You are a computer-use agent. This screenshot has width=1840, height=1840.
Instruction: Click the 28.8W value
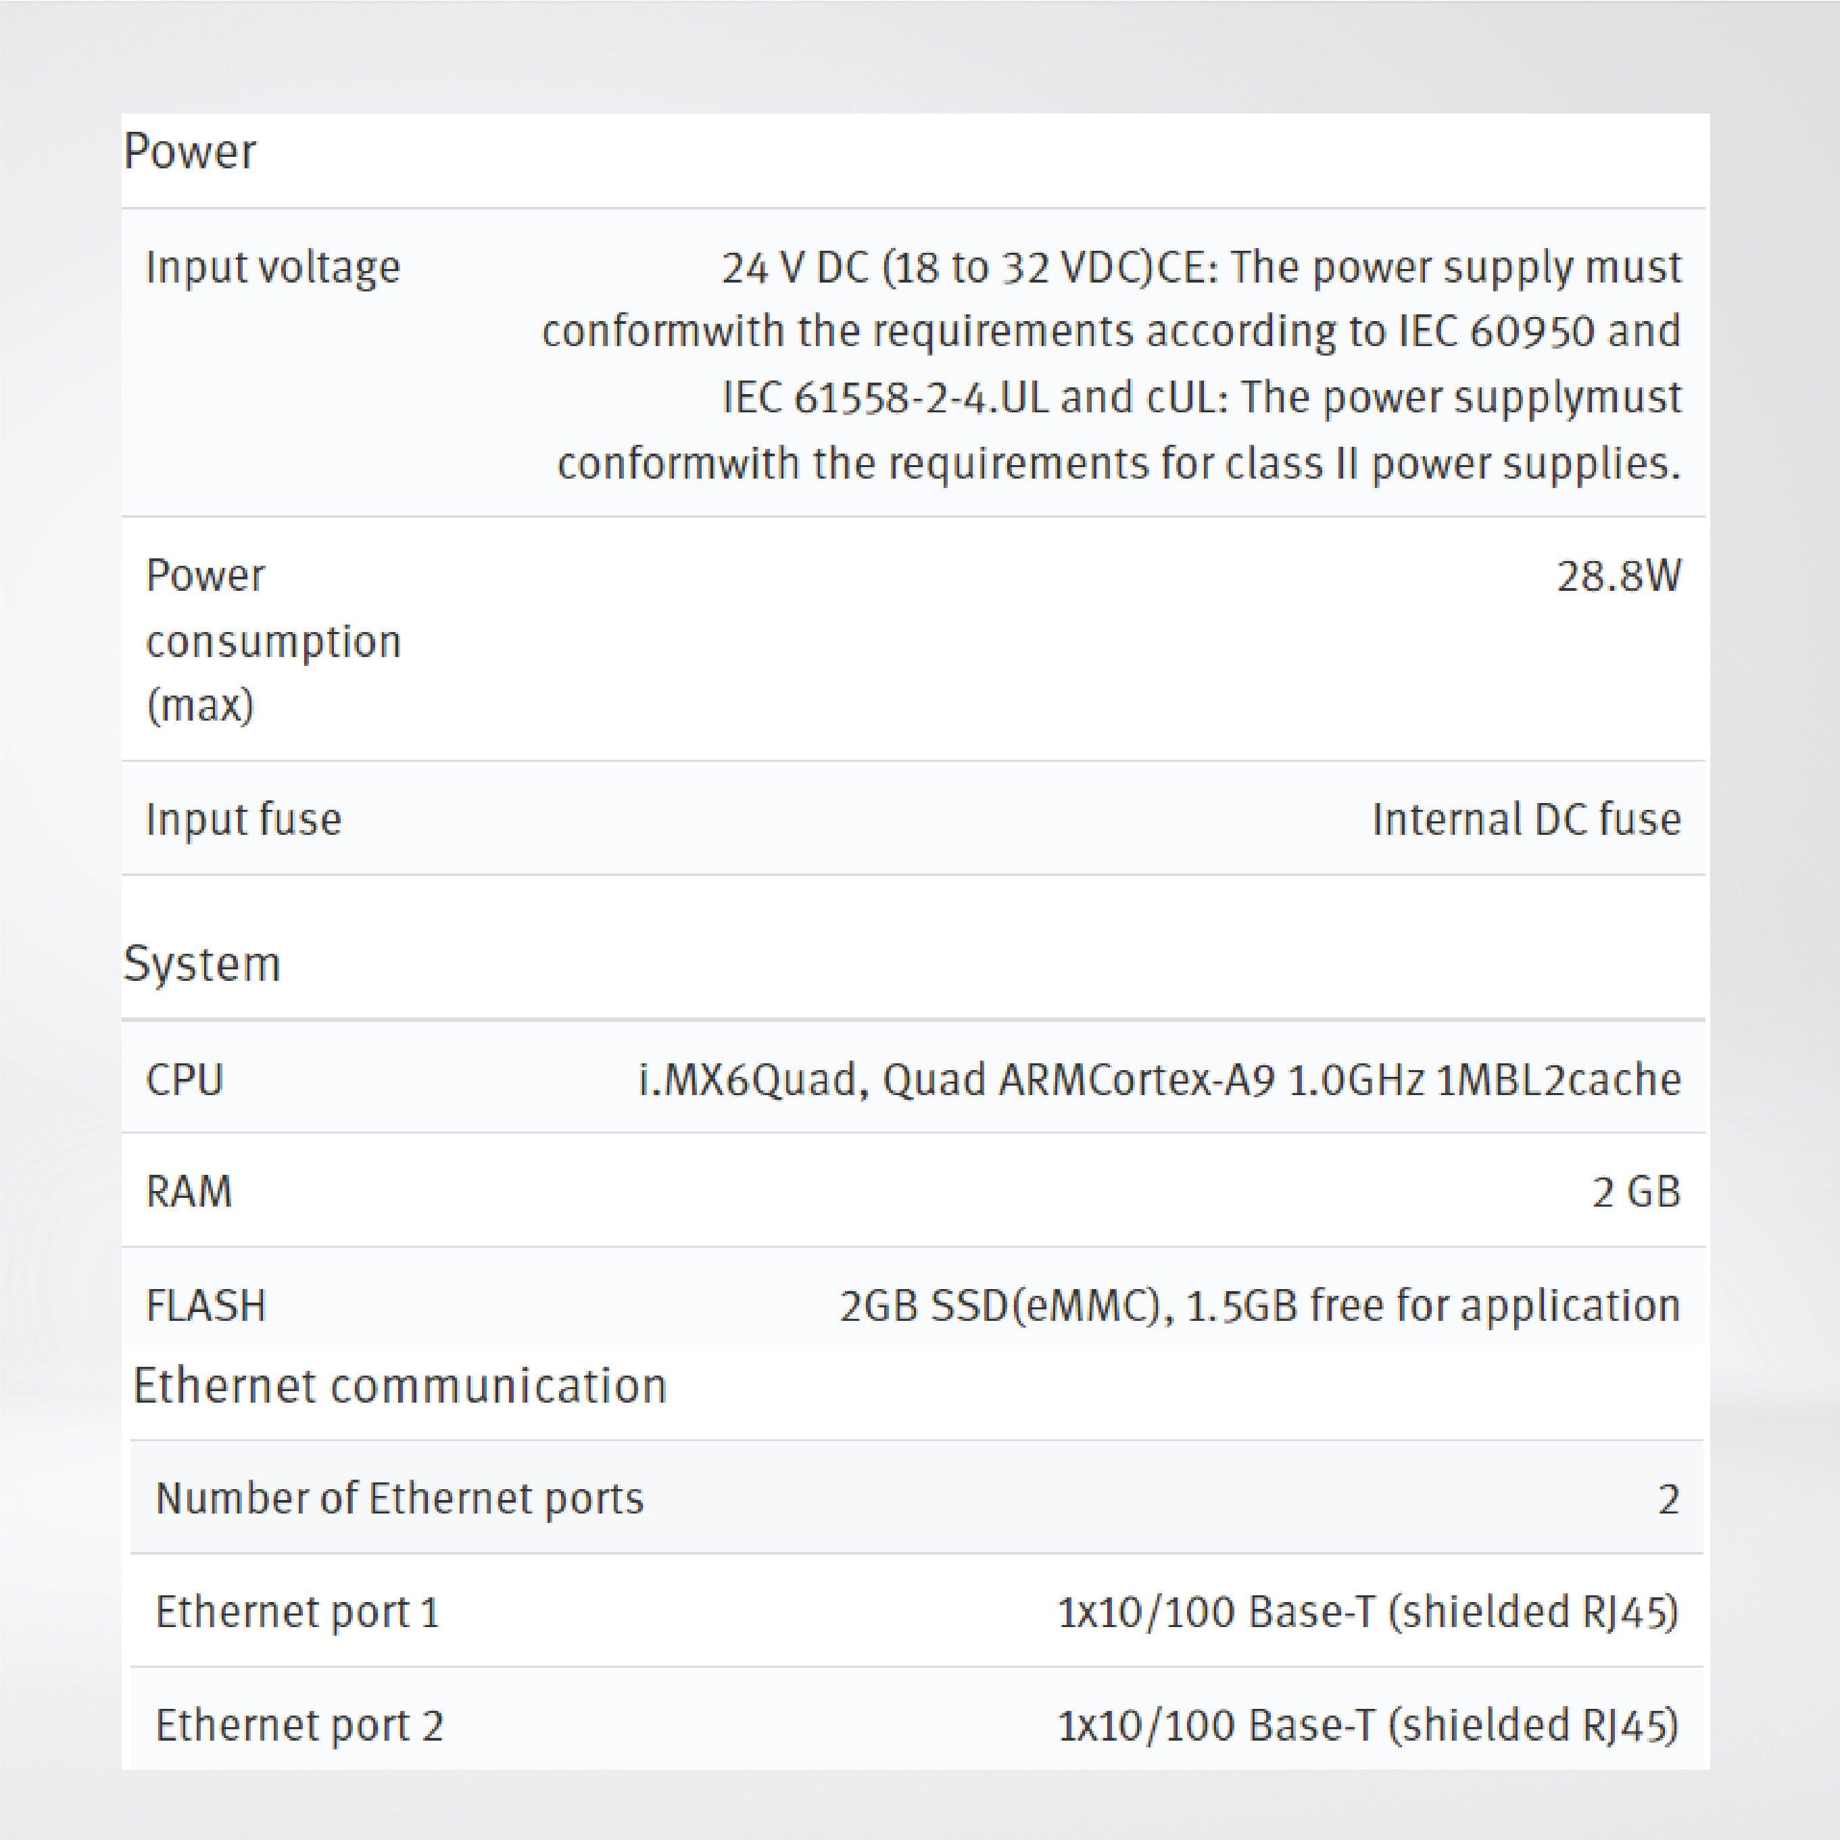tap(1618, 576)
